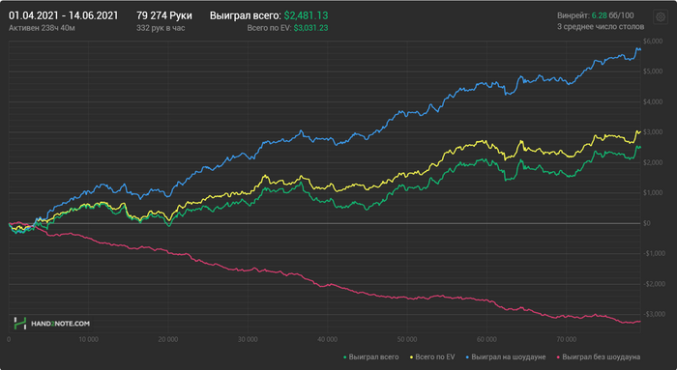Toggle the 'Выиграл без шоудауна' legend series
The height and width of the screenshot is (370, 677).
pyautogui.click(x=599, y=357)
